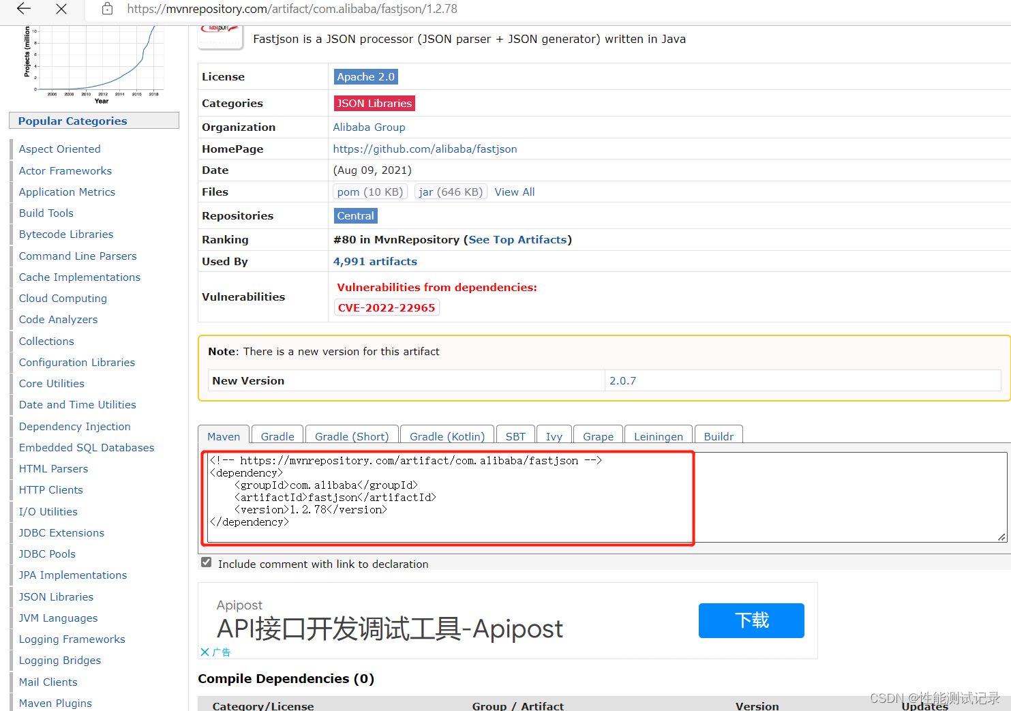
Task: Open Embedded SQL Databases category
Action: pyautogui.click(x=87, y=448)
